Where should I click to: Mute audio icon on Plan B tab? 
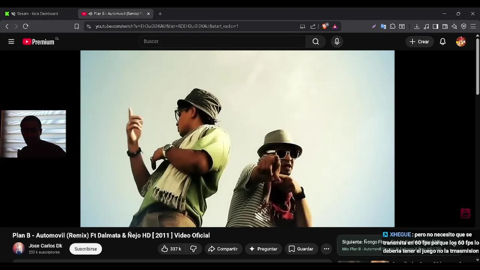[x=90, y=13]
